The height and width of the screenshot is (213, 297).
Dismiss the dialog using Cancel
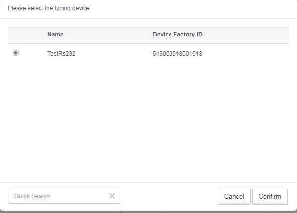(x=234, y=197)
